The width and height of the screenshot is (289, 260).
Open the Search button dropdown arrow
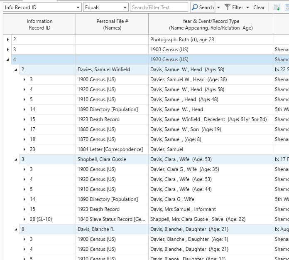[218, 7]
